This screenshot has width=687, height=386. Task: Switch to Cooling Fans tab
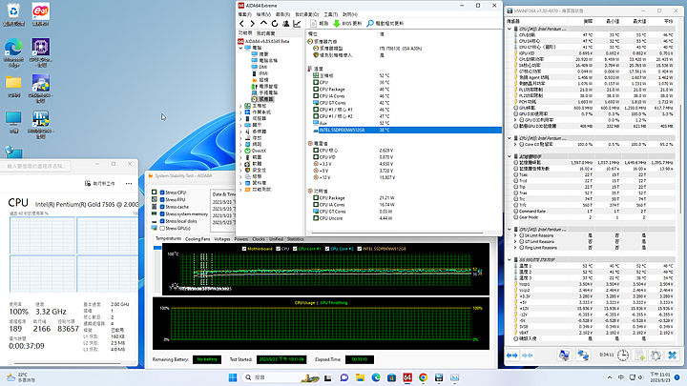pos(198,239)
